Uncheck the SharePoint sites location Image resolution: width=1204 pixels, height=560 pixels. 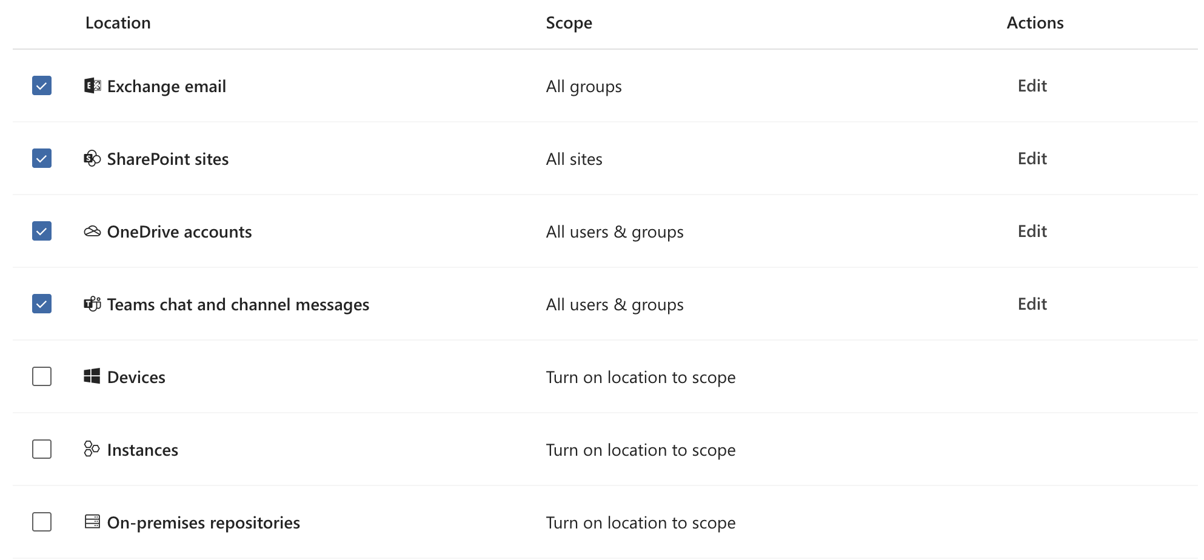tap(42, 159)
